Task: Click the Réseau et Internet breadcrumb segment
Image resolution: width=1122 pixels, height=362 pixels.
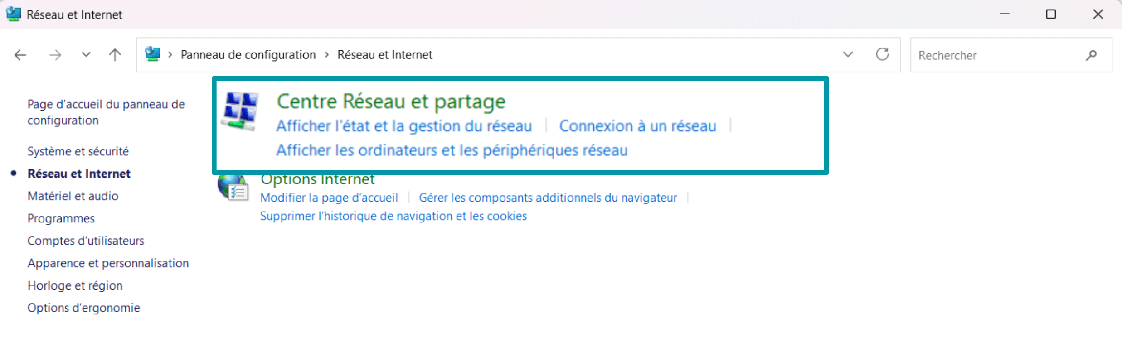Action: pos(385,55)
